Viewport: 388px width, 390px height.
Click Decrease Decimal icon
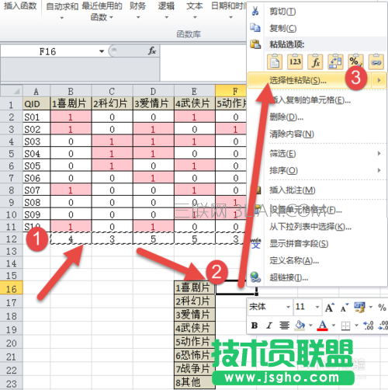[x=383, y=326]
